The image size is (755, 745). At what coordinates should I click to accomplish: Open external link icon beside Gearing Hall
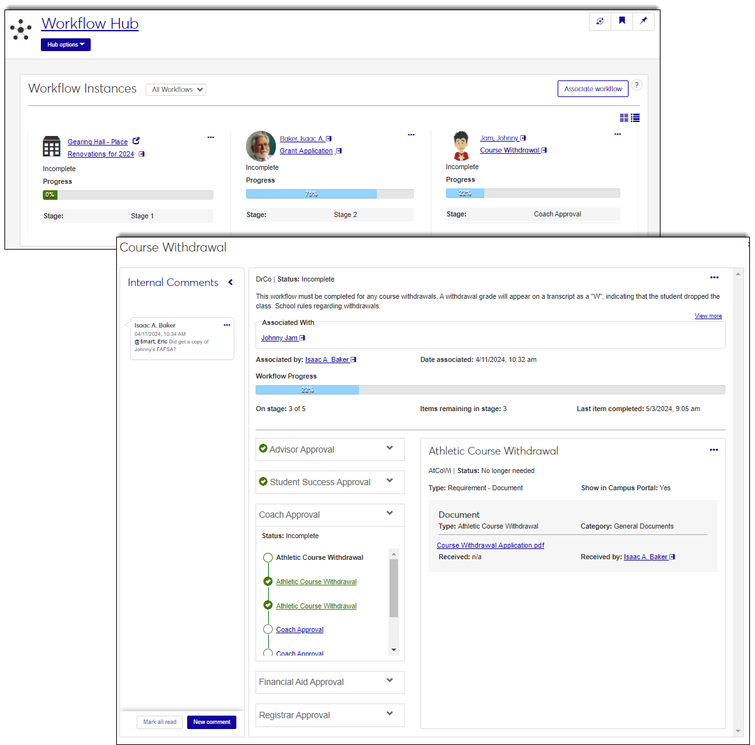pos(136,141)
